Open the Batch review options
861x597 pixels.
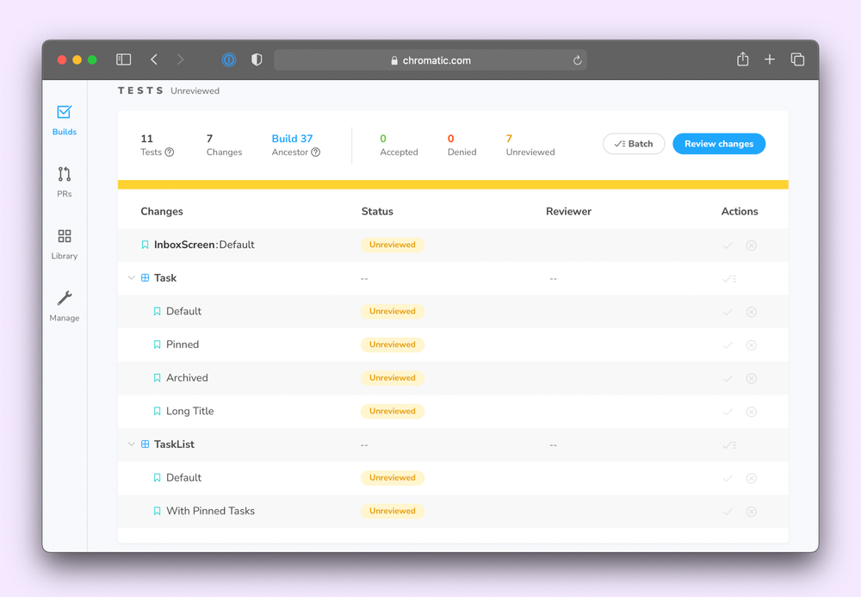click(x=634, y=144)
